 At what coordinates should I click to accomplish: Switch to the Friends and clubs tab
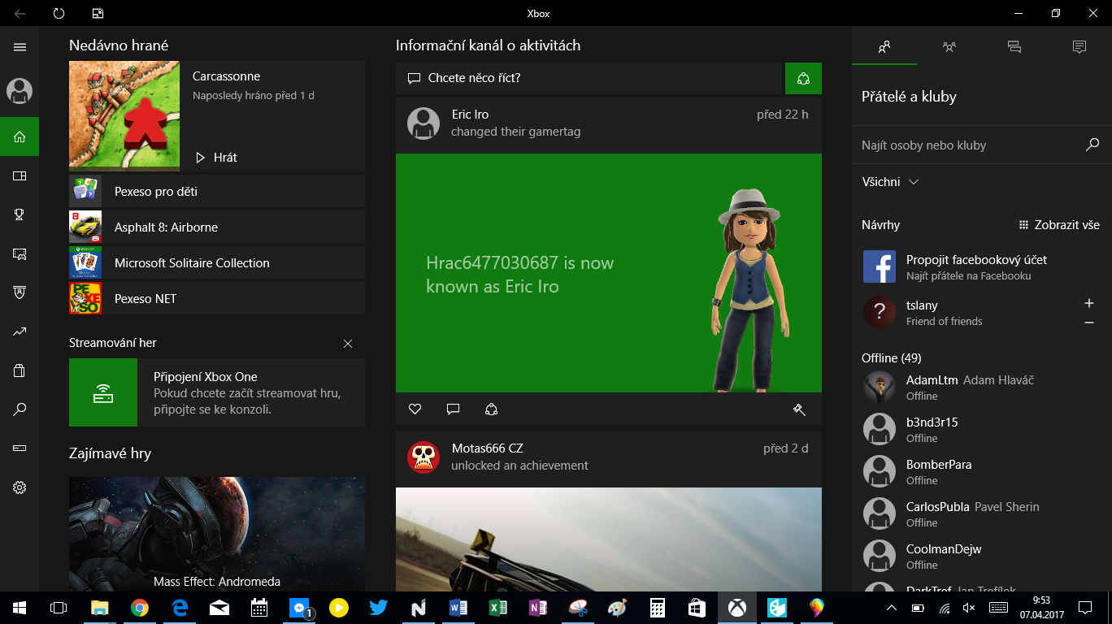884,47
